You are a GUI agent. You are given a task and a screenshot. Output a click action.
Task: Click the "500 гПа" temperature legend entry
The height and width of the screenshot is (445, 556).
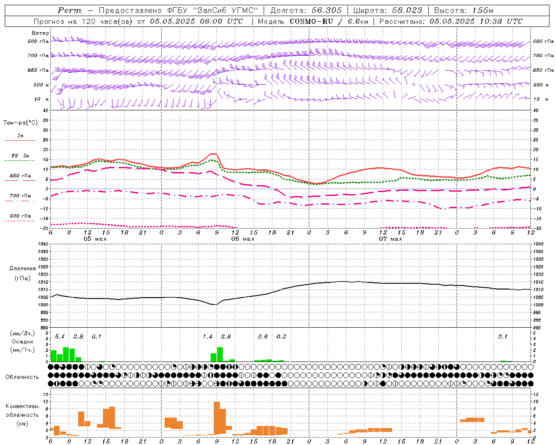(x=20, y=216)
